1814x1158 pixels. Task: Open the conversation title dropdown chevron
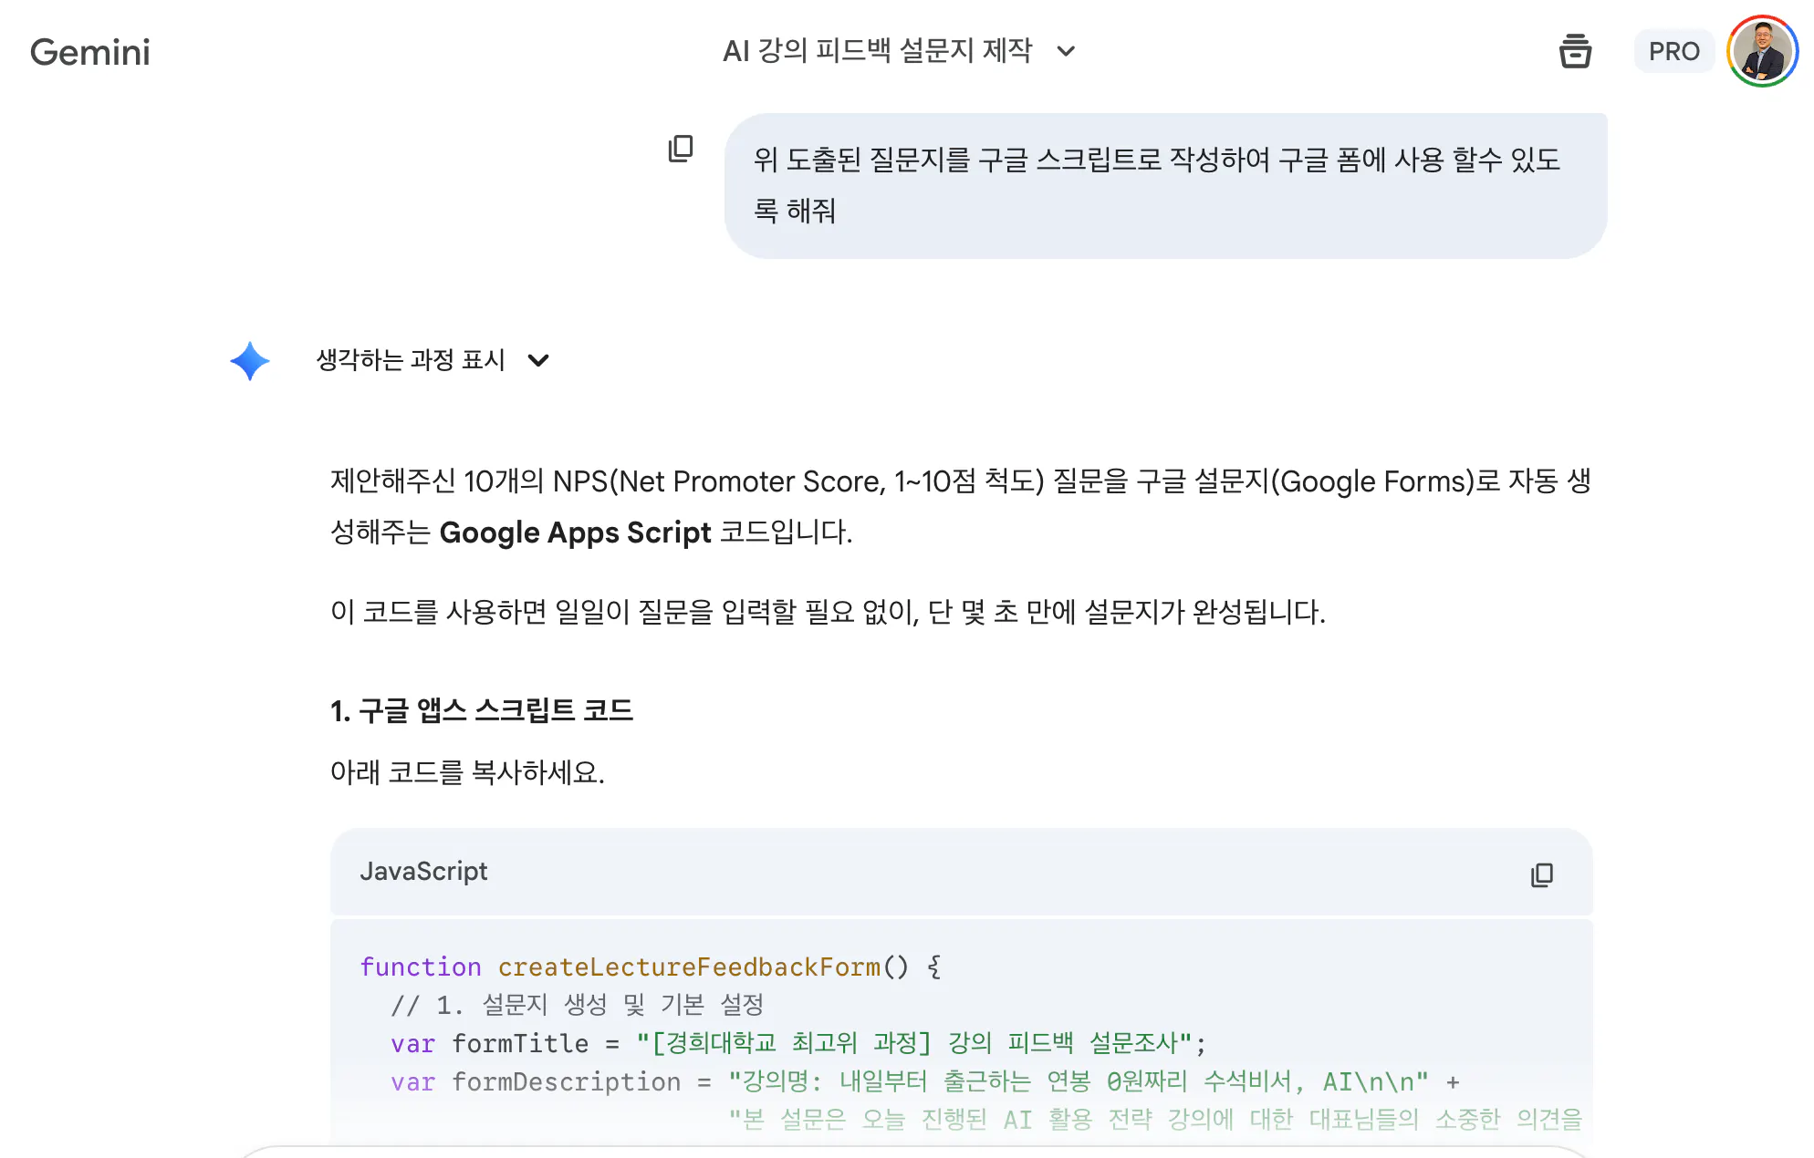pyautogui.click(x=1066, y=51)
